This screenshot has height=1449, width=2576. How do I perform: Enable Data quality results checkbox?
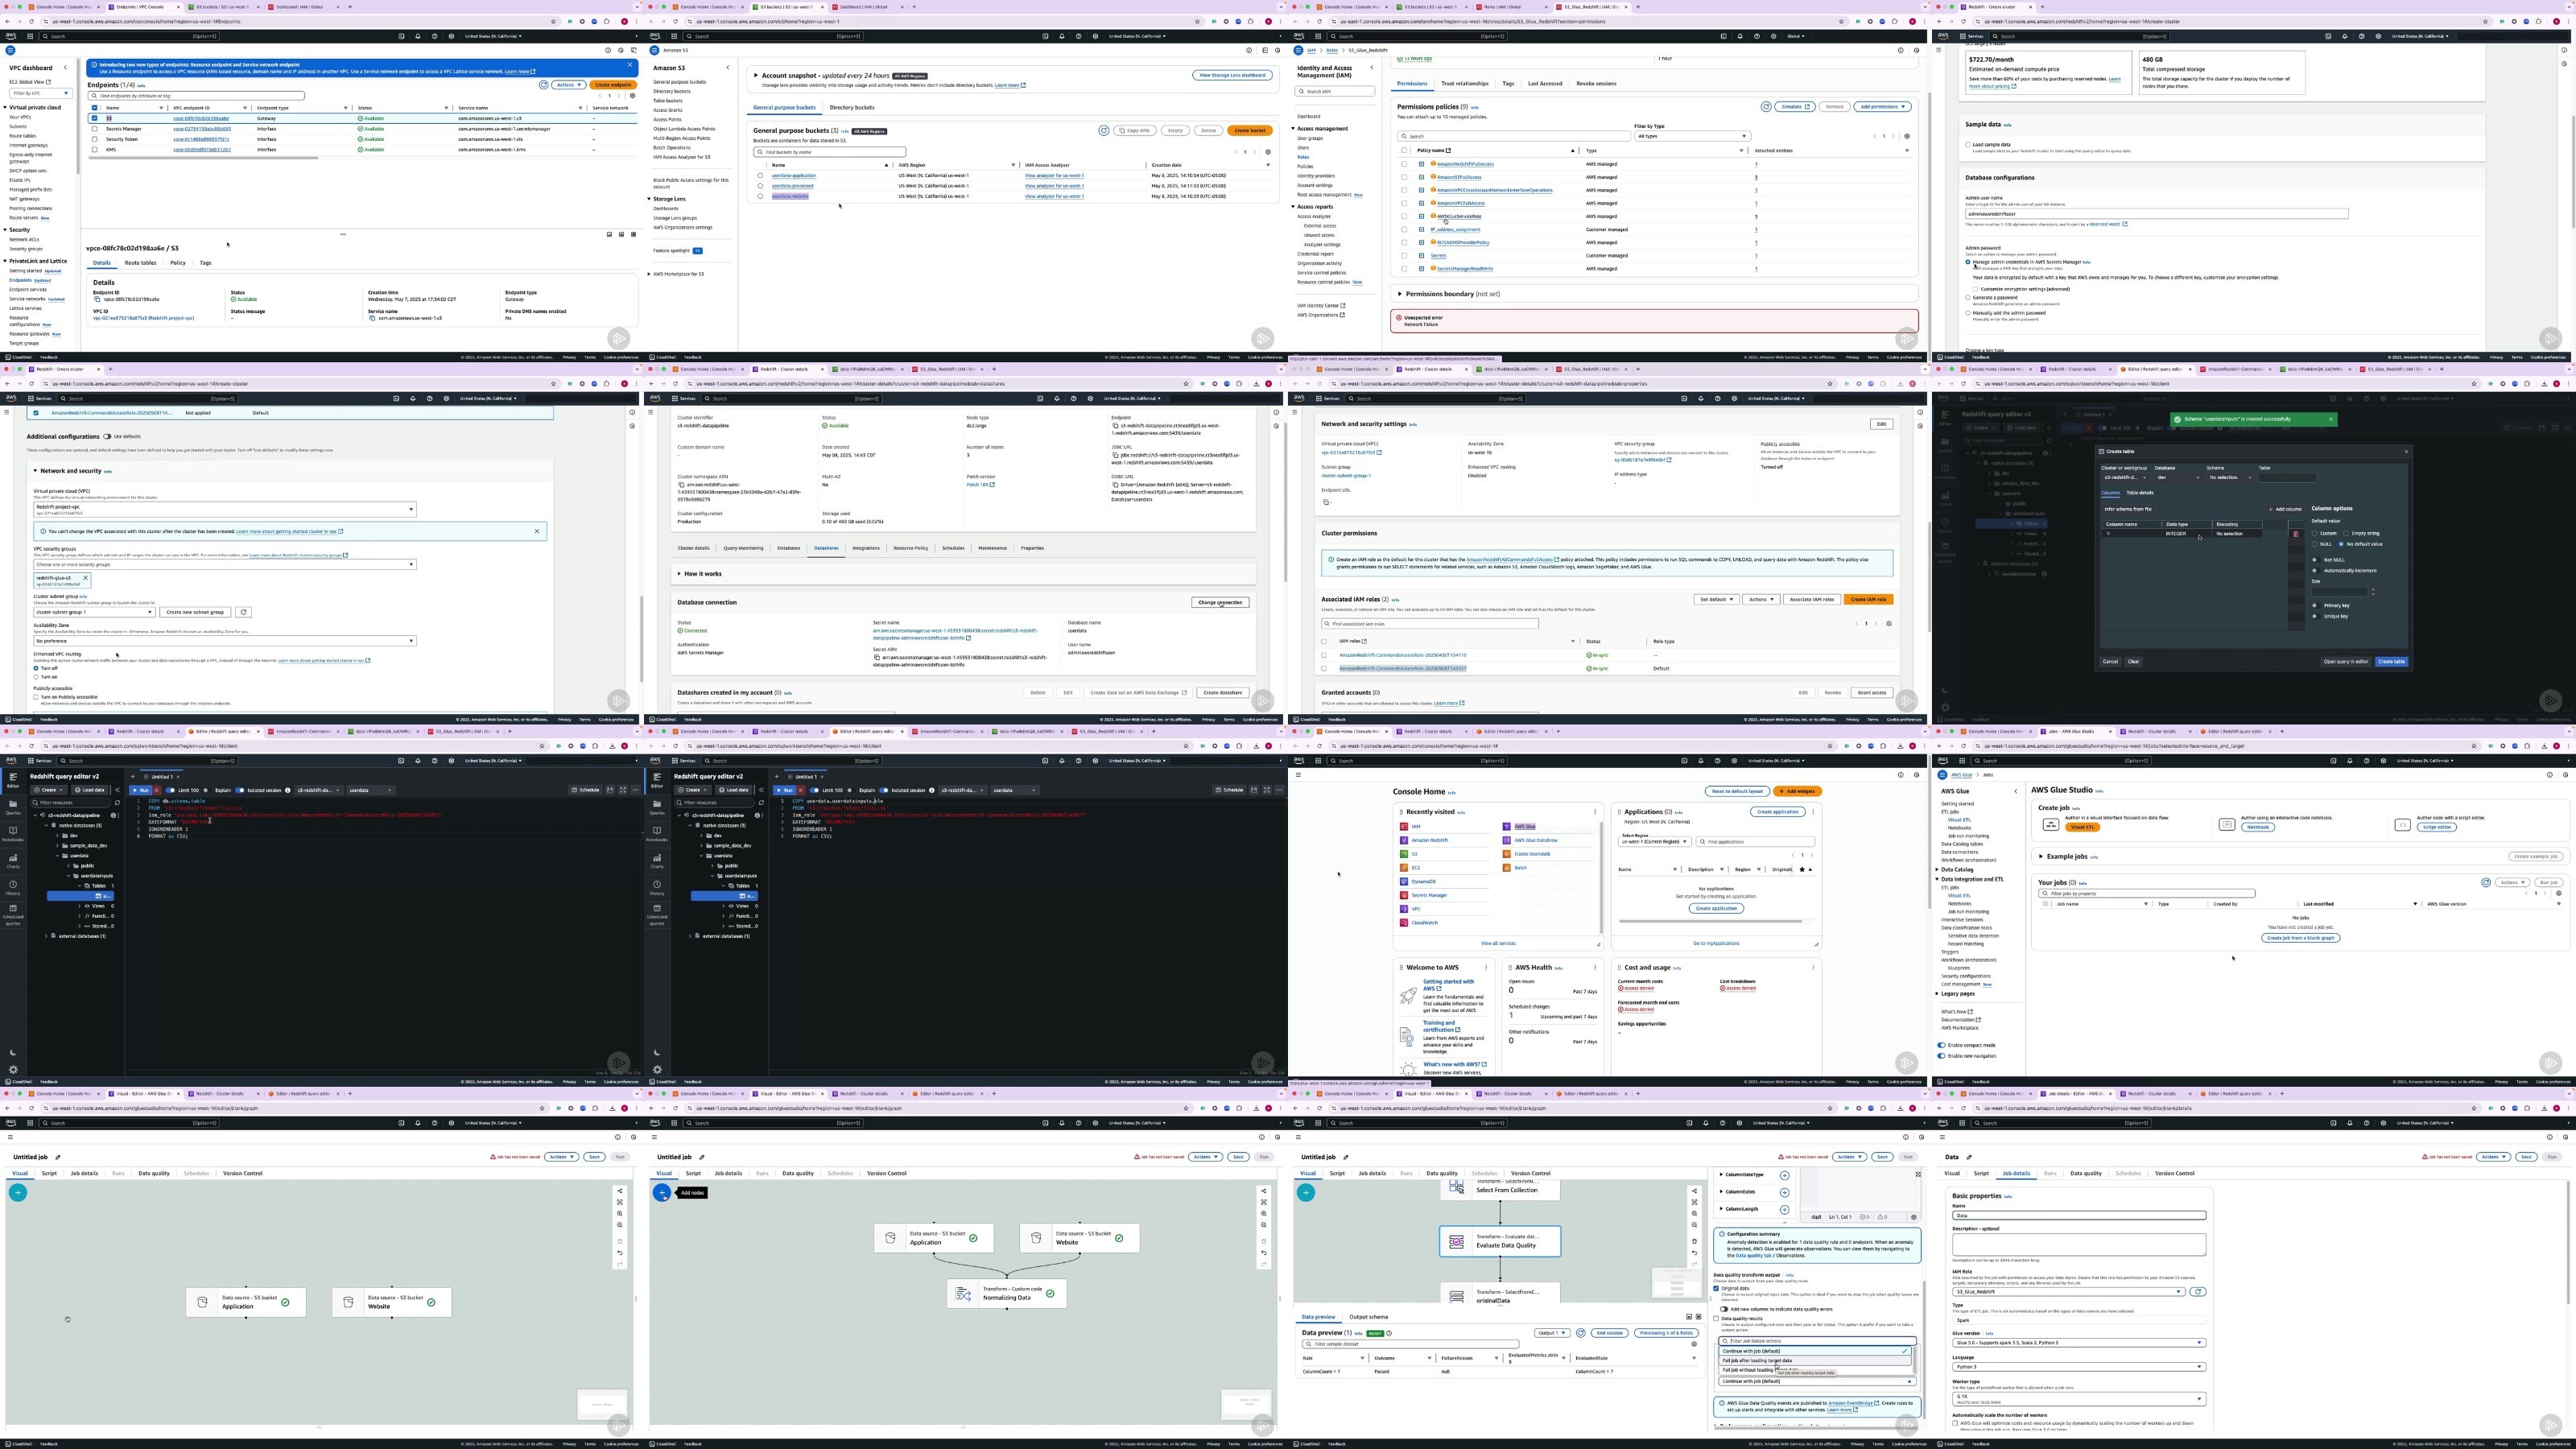(x=1717, y=1319)
